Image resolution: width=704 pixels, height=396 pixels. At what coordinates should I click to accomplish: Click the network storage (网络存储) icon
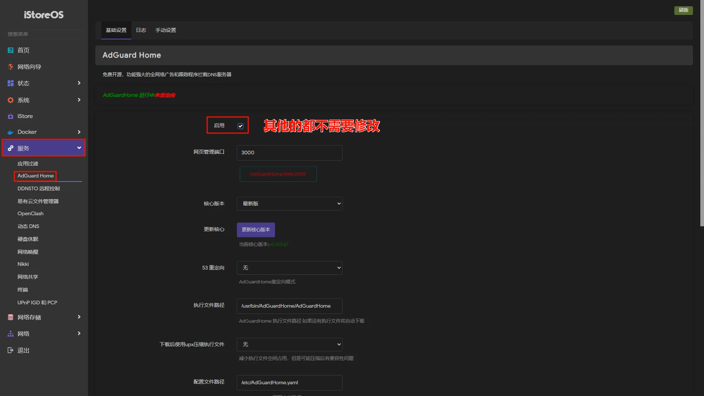coord(11,317)
